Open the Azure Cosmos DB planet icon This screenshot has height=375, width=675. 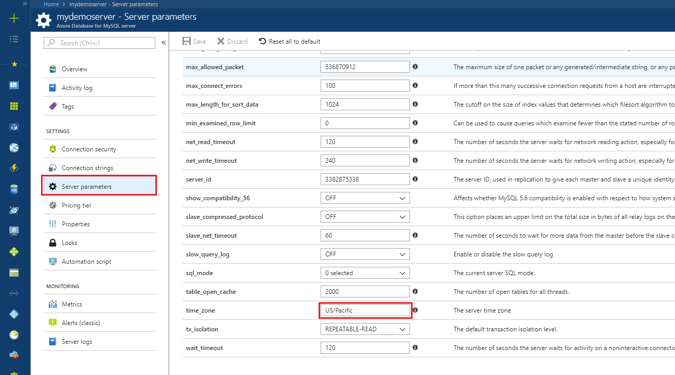[x=14, y=210]
